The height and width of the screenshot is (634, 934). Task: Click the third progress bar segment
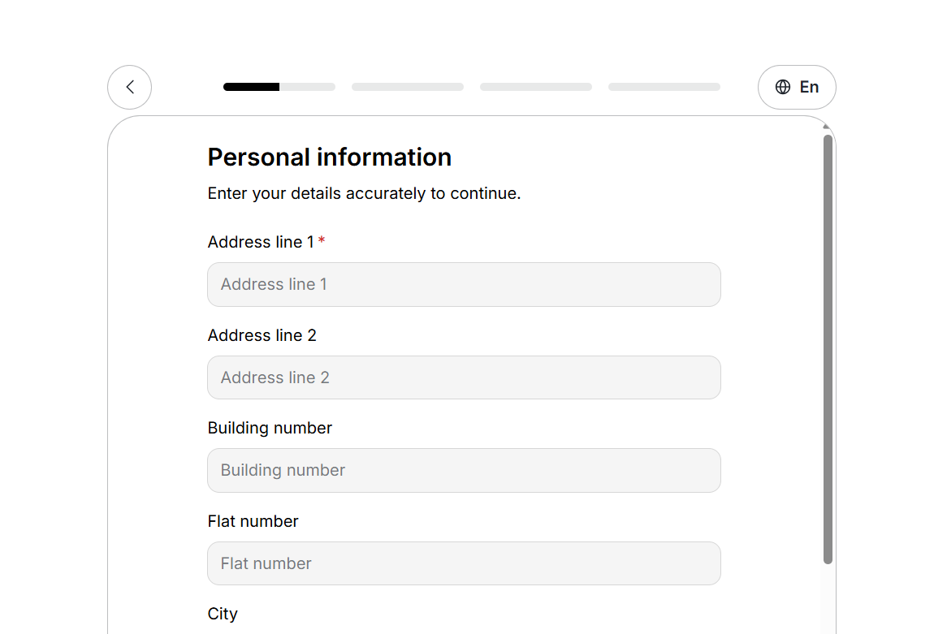point(535,86)
